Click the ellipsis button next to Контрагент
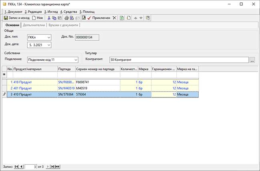 pyautogui.click(x=252, y=60)
